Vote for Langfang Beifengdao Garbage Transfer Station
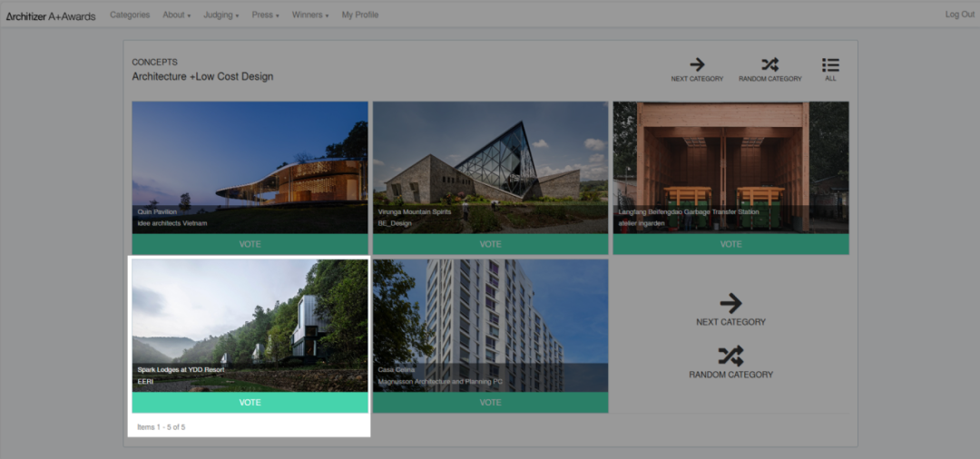Viewport: 980px width, 459px height. [730, 244]
